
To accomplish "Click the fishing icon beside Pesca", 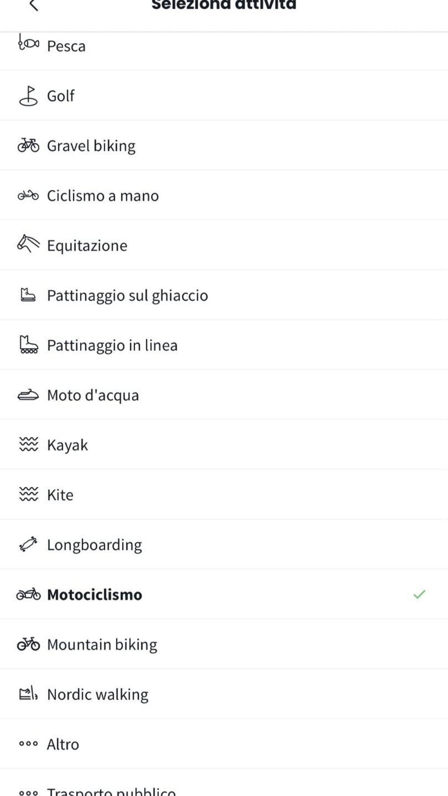I will [28, 44].
